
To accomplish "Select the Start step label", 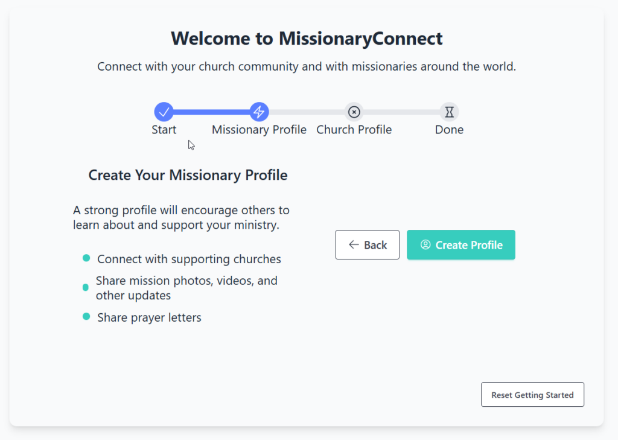I will tap(164, 130).
